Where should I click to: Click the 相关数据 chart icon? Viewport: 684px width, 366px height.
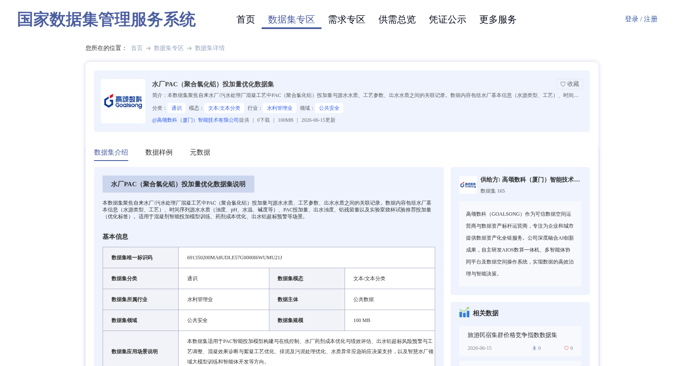pos(464,313)
